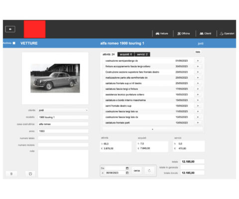The height and width of the screenshot is (199, 239).
Task: Click the note text area
Action: click(x=63, y=164)
